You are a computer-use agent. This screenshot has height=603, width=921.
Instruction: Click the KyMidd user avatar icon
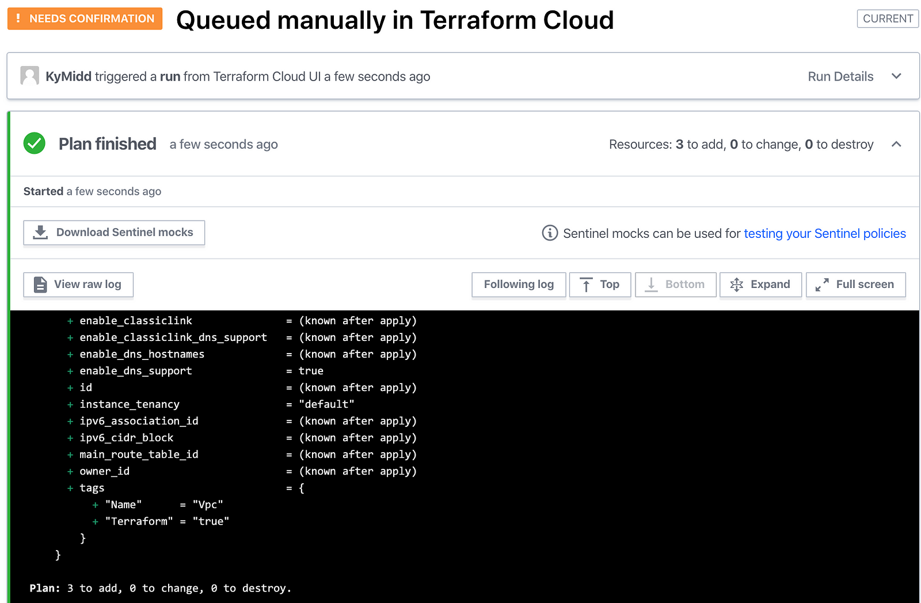coord(29,76)
